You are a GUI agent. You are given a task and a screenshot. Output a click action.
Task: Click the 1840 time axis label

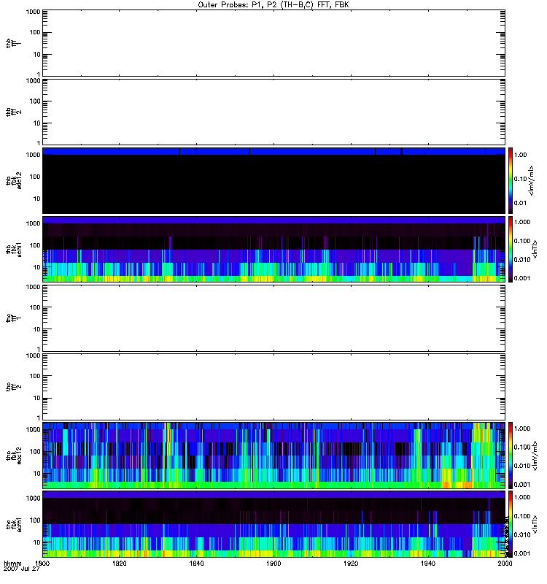[x=196, y=564]
